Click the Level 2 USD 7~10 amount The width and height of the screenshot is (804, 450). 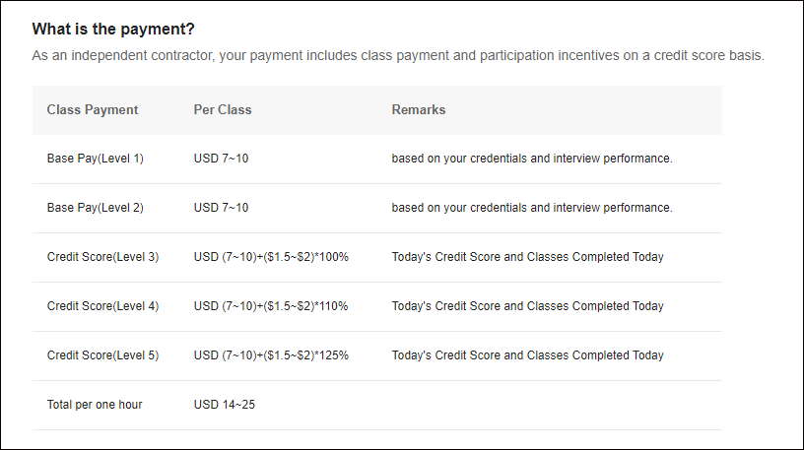[222, 208]
